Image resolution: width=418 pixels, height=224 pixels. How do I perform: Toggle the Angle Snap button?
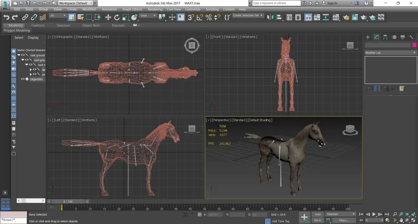pos(200,17)
